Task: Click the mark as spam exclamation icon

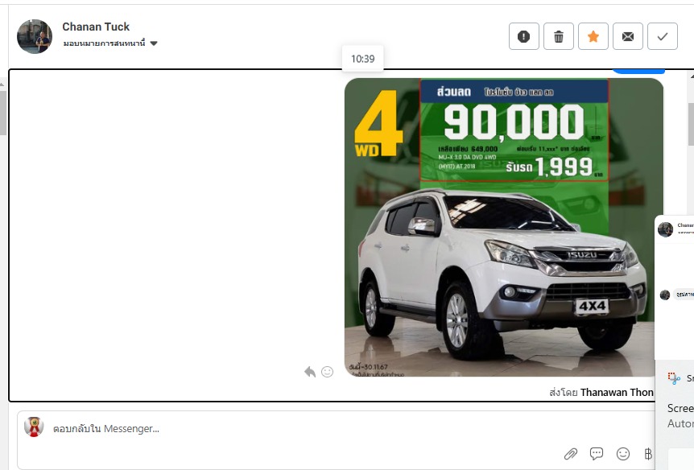Action: click(523, 36)
